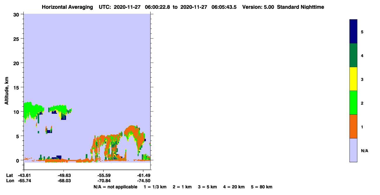Click the longitude value -68.03

pyautogui.click(x=64, y=181)
